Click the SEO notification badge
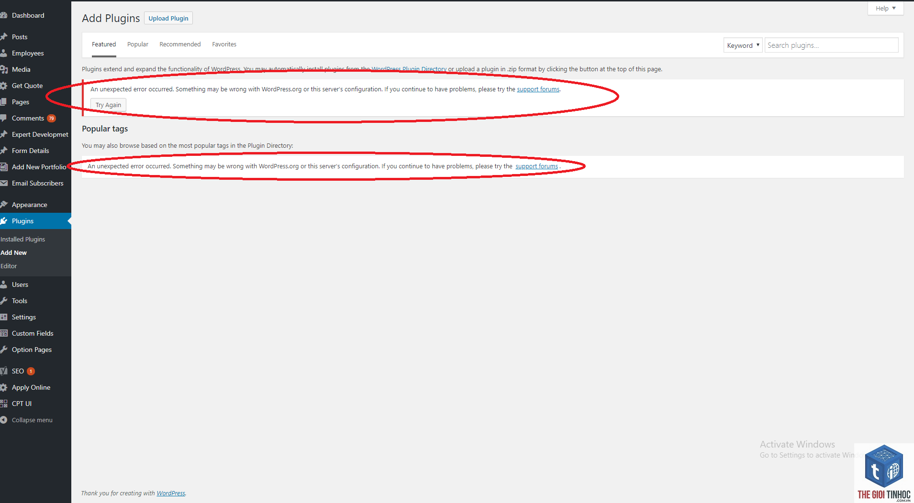This screenshot has height=503, width=914. point(31,372)
